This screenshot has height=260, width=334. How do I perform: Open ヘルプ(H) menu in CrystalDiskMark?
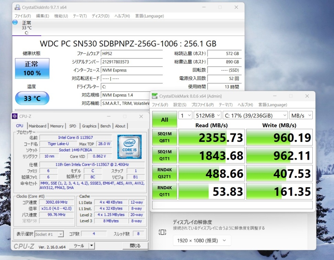(x=245, y=105)
